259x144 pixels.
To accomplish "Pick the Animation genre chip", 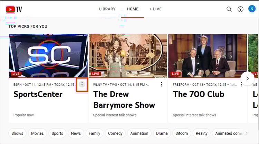I will click(139, 133).
